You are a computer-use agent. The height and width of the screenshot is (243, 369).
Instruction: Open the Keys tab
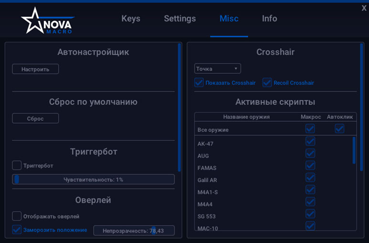tap(130, 19)
